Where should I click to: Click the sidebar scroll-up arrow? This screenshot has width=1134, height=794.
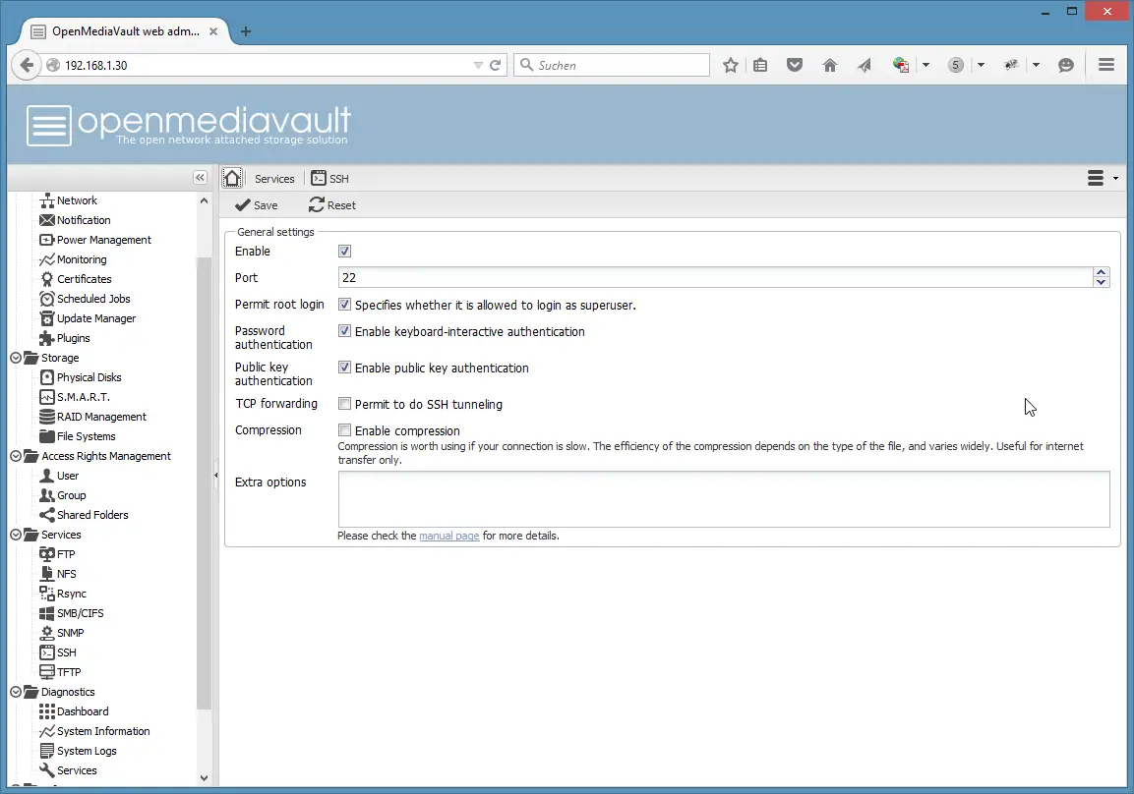point(204,200)
